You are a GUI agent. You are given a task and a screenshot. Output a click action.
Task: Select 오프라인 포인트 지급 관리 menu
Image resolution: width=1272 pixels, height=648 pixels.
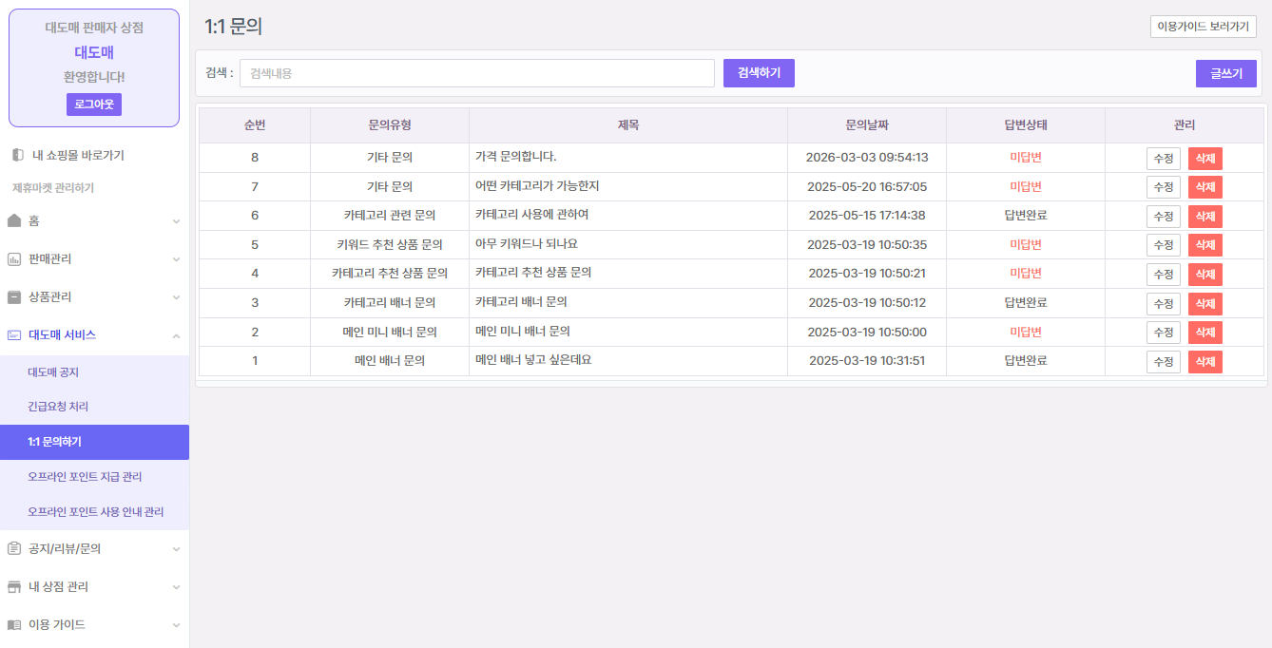[85, 477]
